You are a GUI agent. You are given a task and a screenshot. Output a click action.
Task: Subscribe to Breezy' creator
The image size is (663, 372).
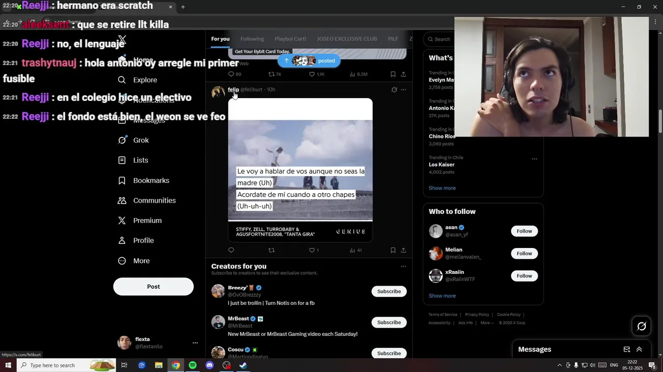click(389, 291)
